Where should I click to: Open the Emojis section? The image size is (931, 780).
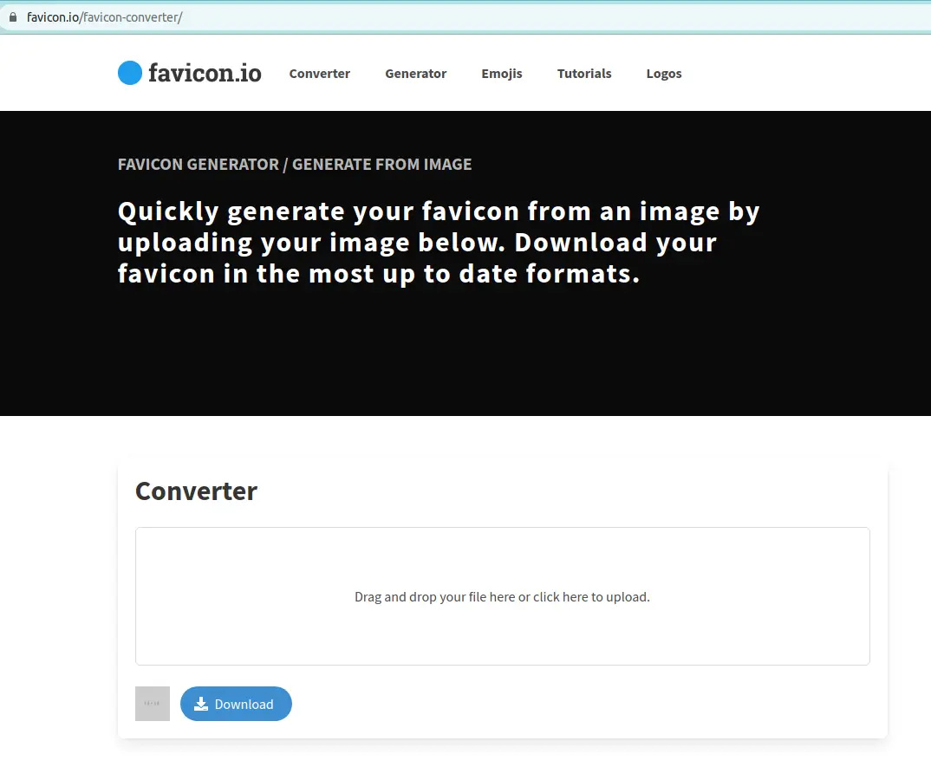click(x=501, y=74)
